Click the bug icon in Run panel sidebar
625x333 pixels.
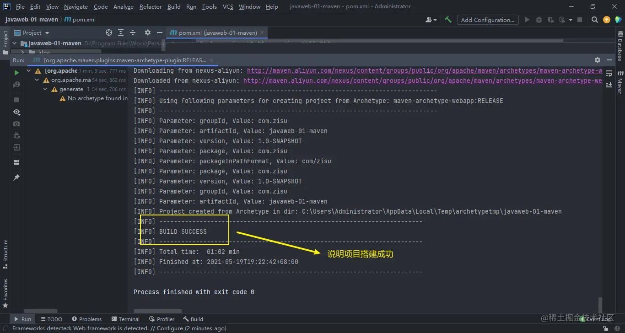tap(16, 135)
